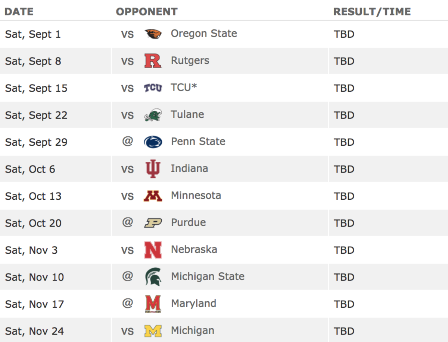Click the TBD result for Nebraska game
This screenshot has width=448, height=342.
click(344, 250)
